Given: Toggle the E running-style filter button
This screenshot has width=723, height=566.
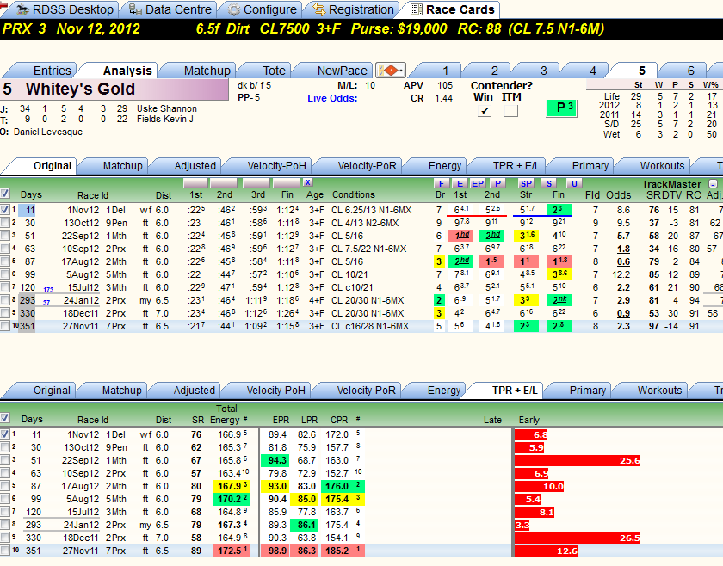Looking at the screenshot, I should 460,183.
